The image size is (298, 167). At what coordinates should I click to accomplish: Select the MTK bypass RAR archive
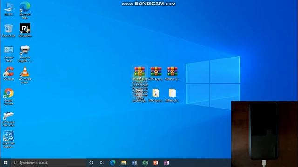point(156,73)
